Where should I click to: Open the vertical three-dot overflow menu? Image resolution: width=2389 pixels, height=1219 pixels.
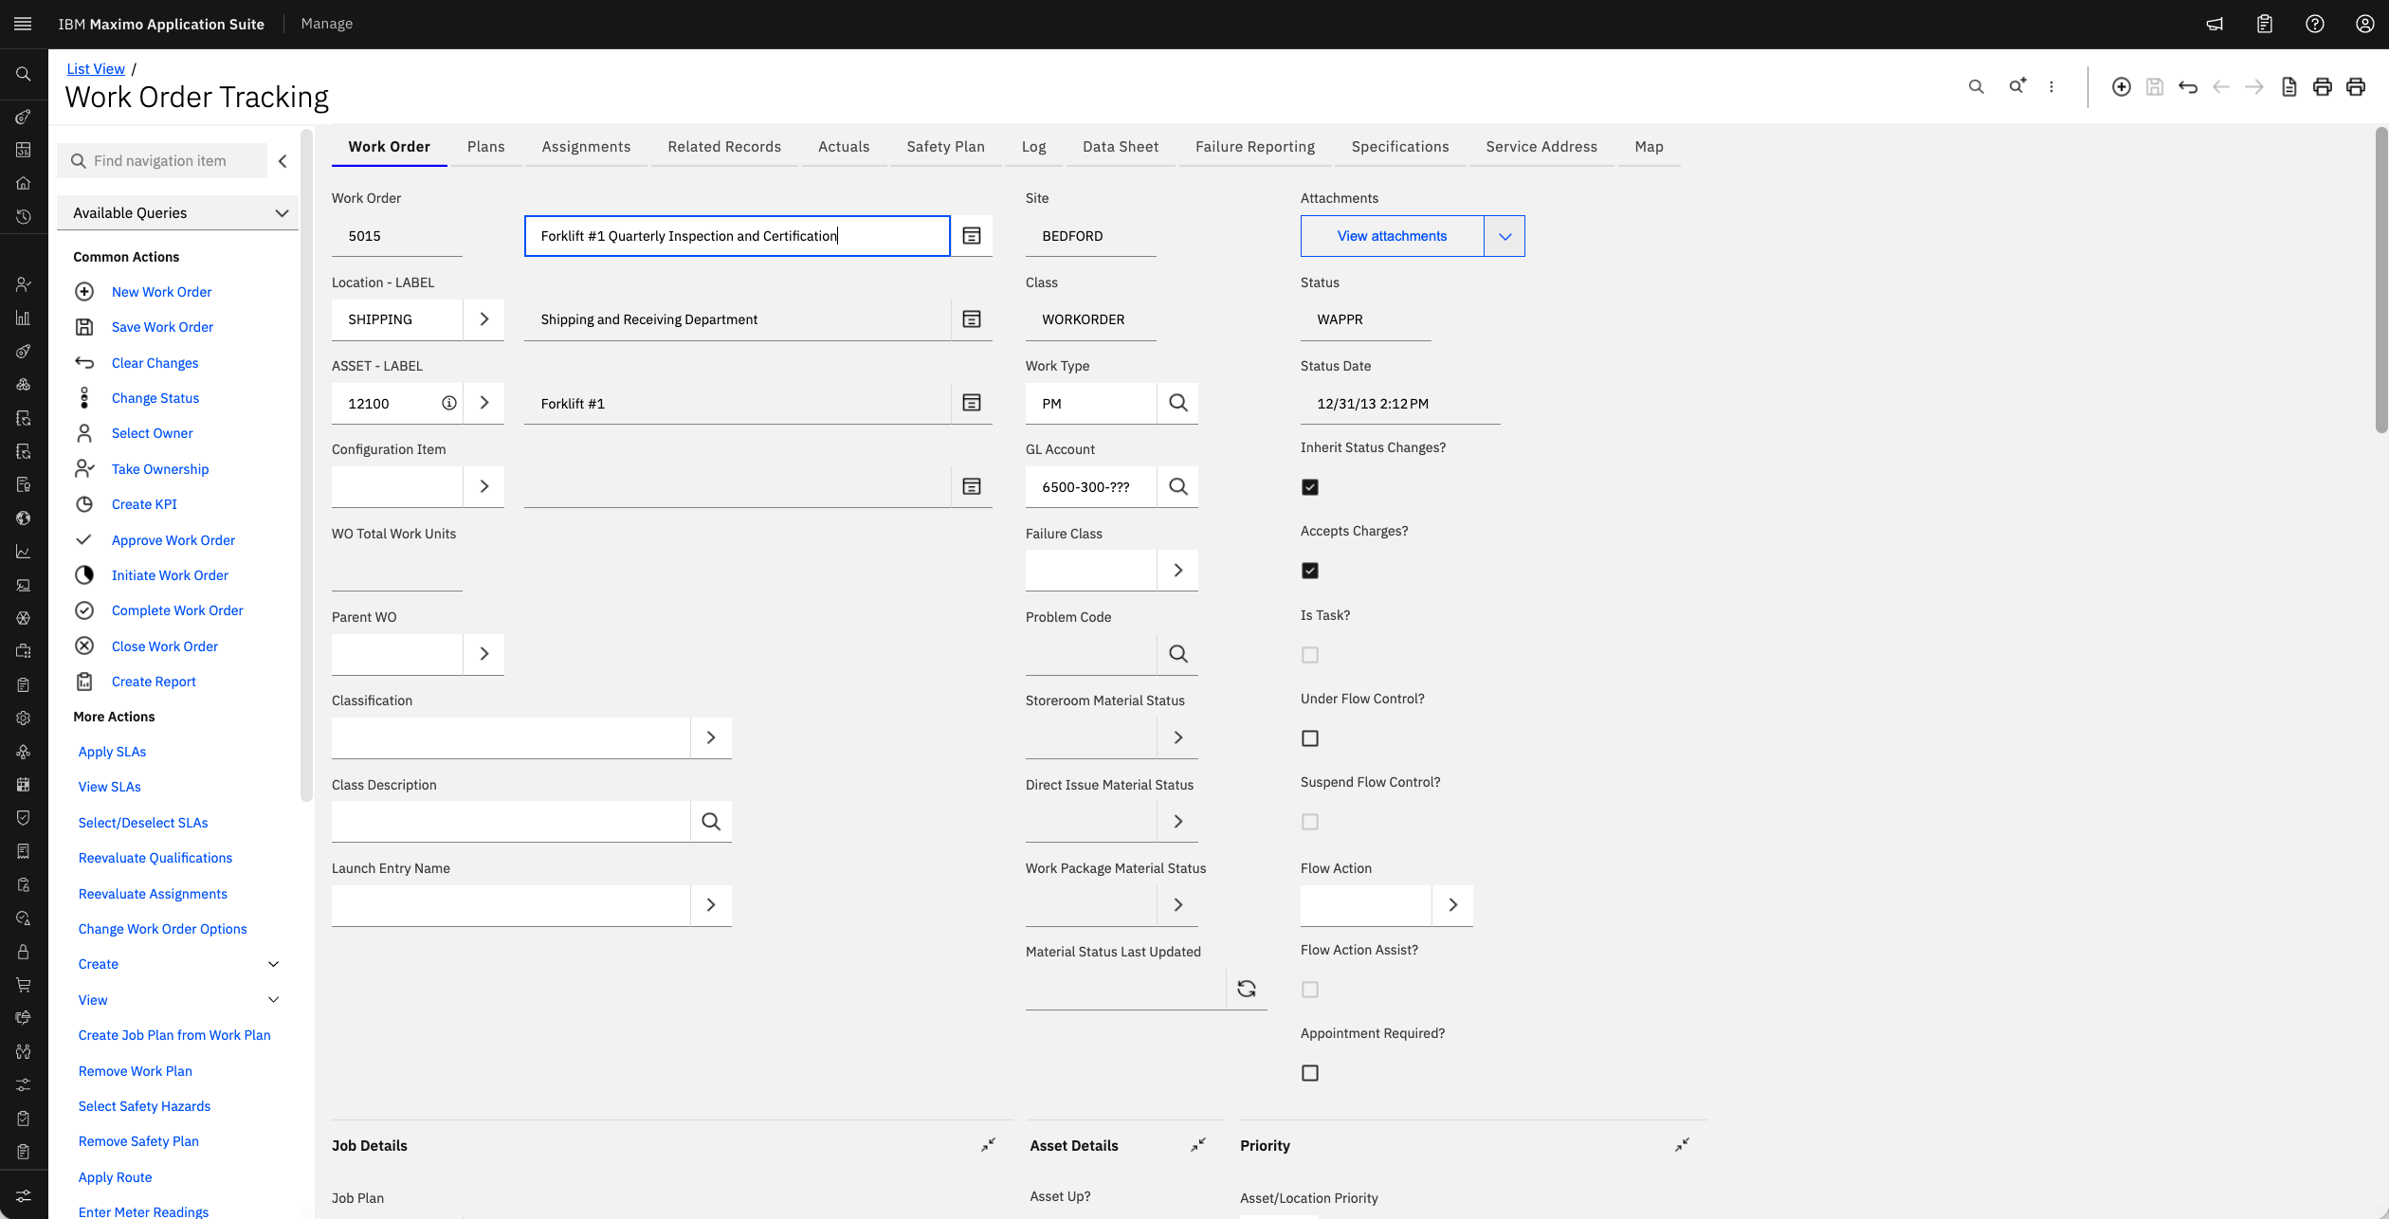pyautogui.click(x=2052, y=87)
